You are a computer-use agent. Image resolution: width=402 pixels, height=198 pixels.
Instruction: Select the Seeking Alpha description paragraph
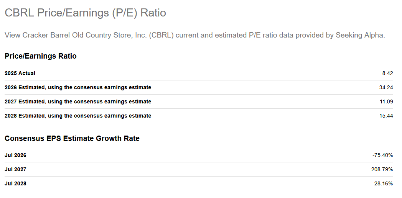195,35
